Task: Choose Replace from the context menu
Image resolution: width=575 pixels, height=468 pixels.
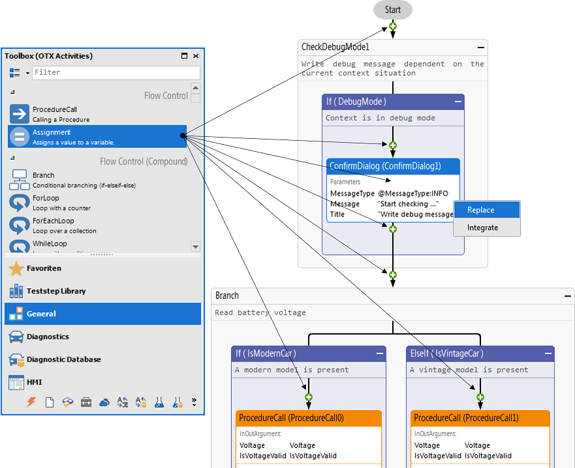Action: [486, 209]
